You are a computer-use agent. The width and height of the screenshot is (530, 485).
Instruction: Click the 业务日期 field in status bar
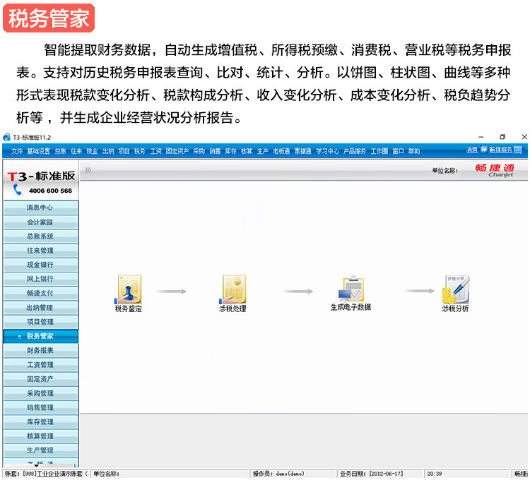(382, 474)
